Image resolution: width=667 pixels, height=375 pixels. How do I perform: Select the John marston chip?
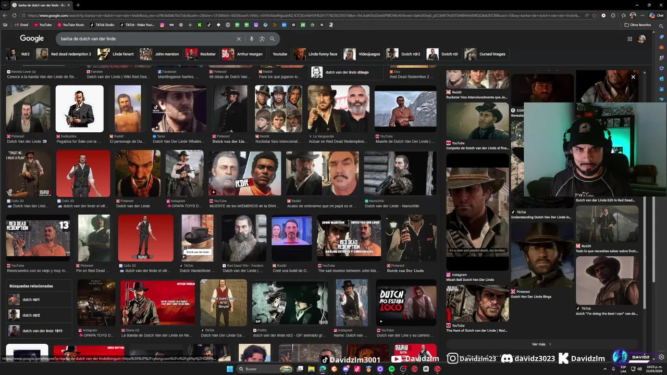(160, 54)
